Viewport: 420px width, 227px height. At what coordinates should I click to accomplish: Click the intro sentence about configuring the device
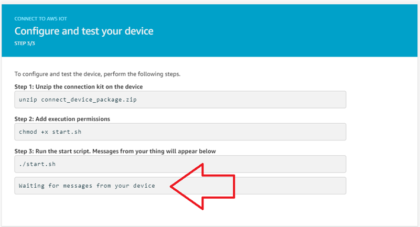(97, 74)
